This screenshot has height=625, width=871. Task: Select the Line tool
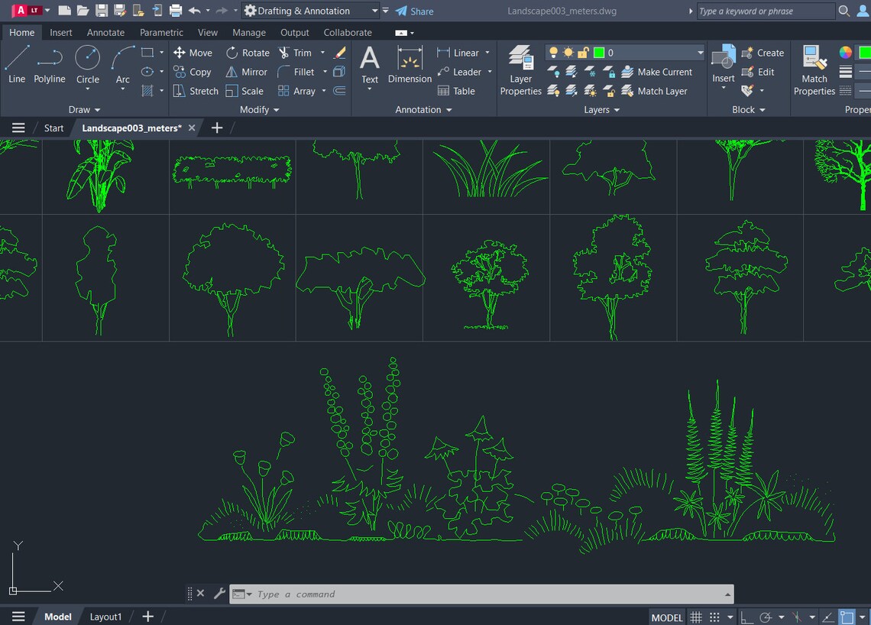point(16,67)
